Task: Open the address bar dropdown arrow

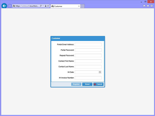Action: coord(43,6)
